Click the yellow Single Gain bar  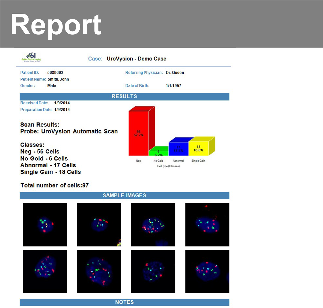(202, 146)
